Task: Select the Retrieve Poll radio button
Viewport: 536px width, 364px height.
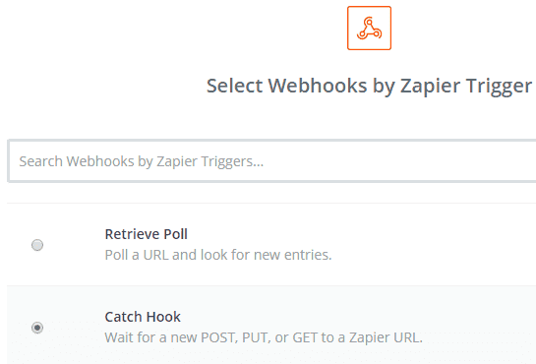Action: [37, 245]
